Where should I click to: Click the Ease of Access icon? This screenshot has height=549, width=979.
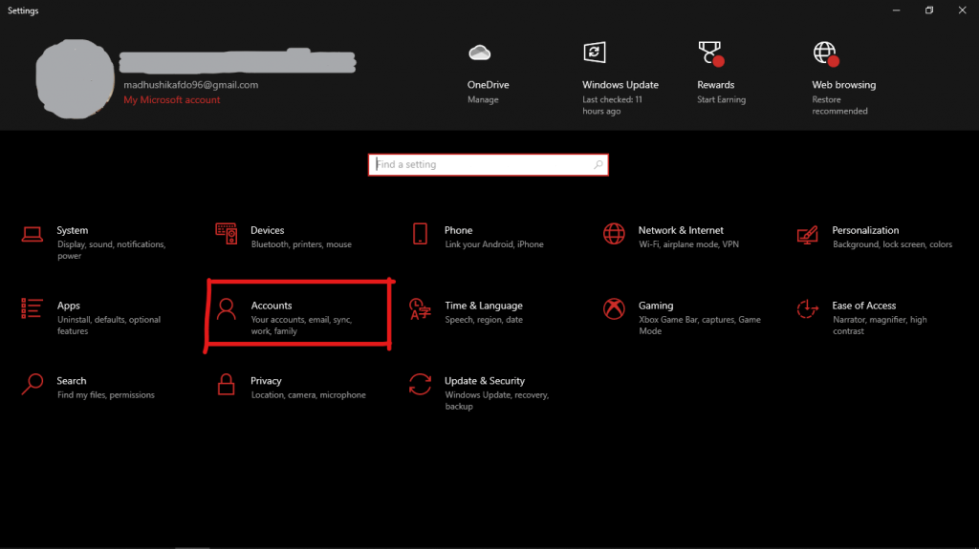click(807, 308)
